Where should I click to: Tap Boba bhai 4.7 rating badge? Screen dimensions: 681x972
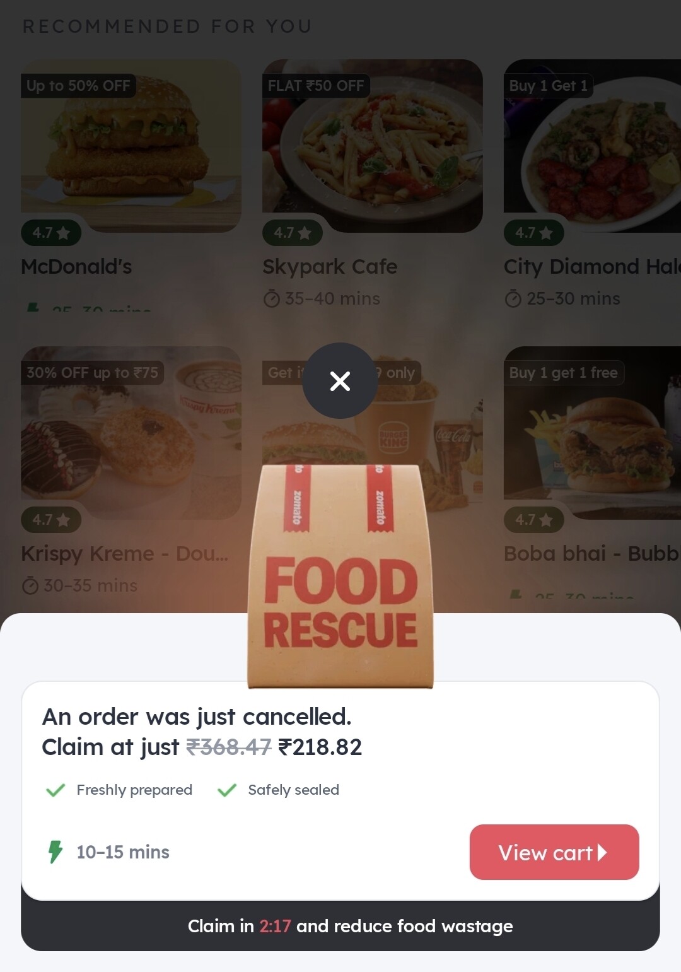[534, 520]
